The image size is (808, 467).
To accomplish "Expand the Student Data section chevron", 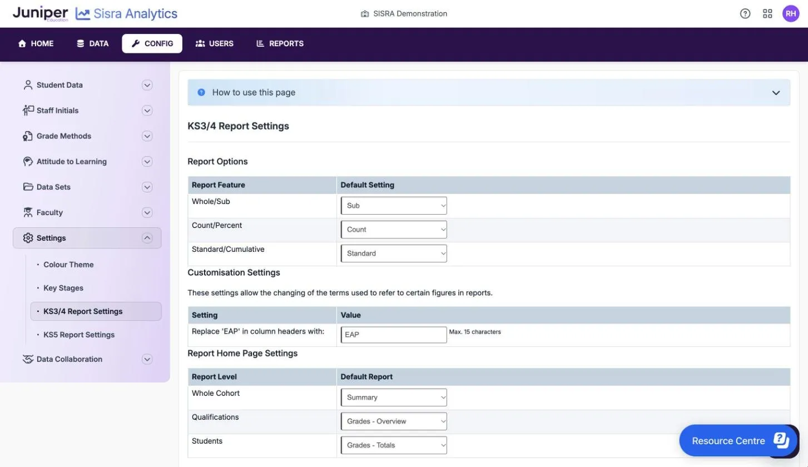I will click(x=147, y=85).
